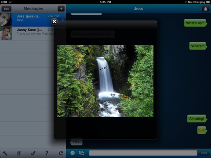
Task: Tap the "Amazing!" message bubble
Action: click(197, 118)
